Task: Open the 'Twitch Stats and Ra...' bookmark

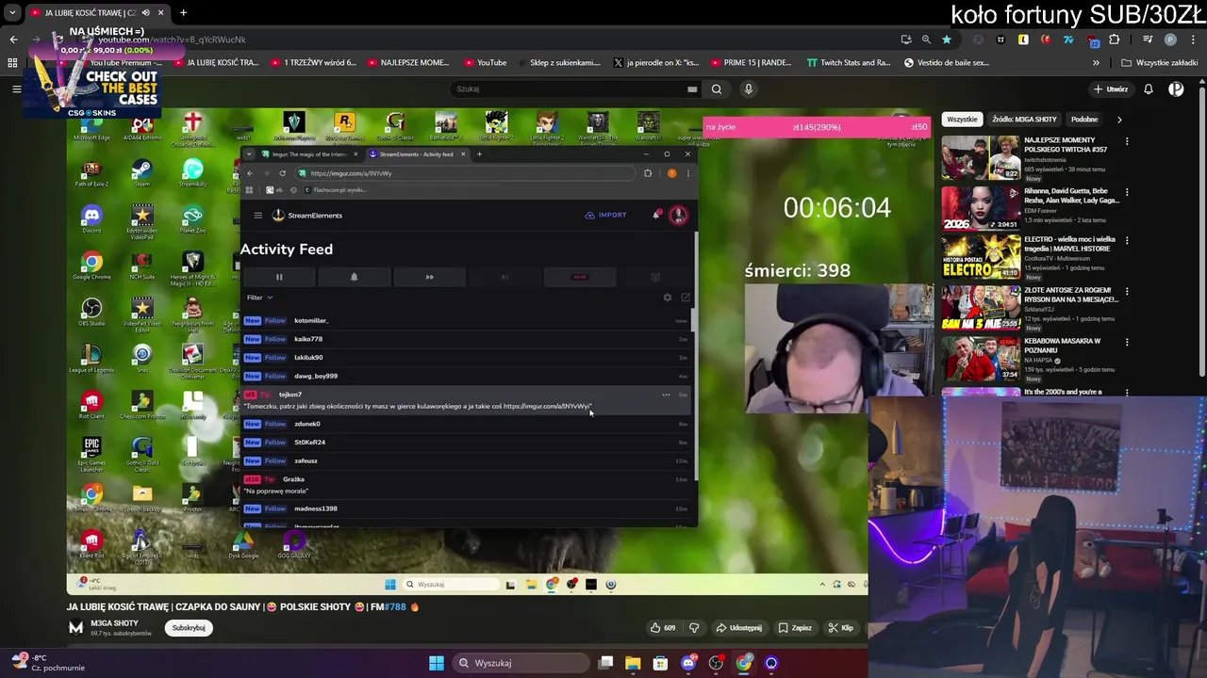Action: click(x=849, y=63)
